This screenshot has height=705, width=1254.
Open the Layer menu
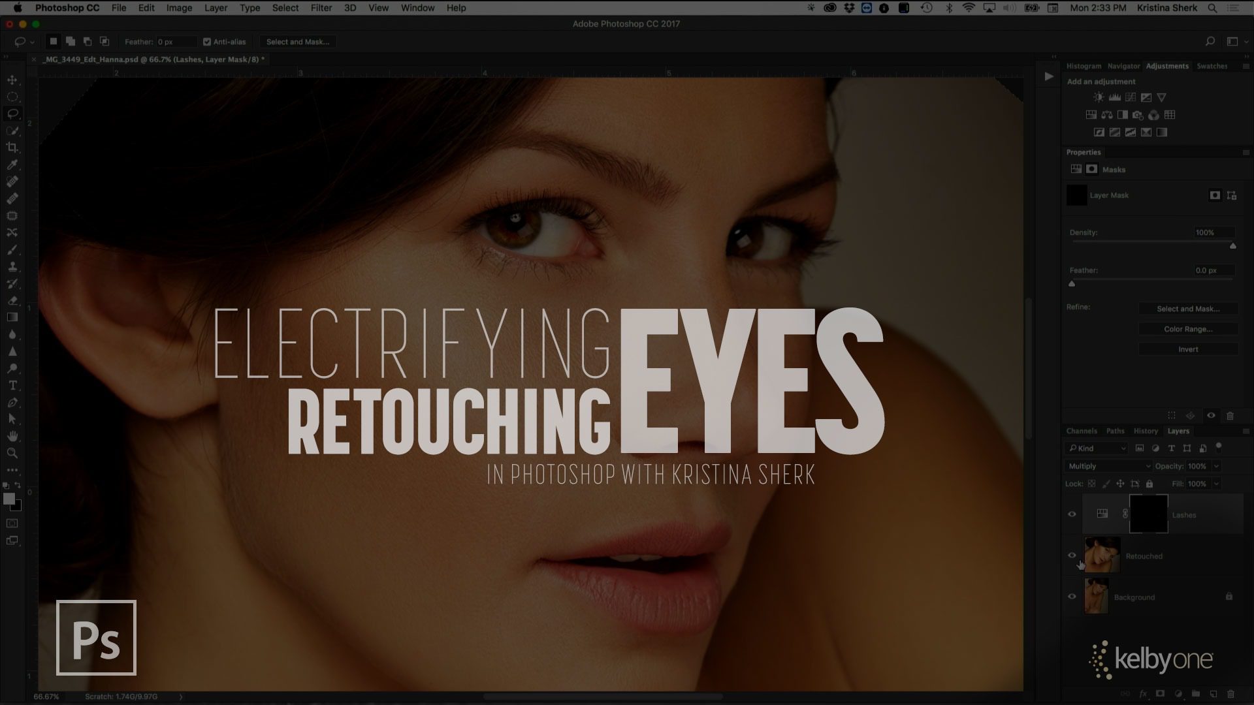(x=216, y=8)
